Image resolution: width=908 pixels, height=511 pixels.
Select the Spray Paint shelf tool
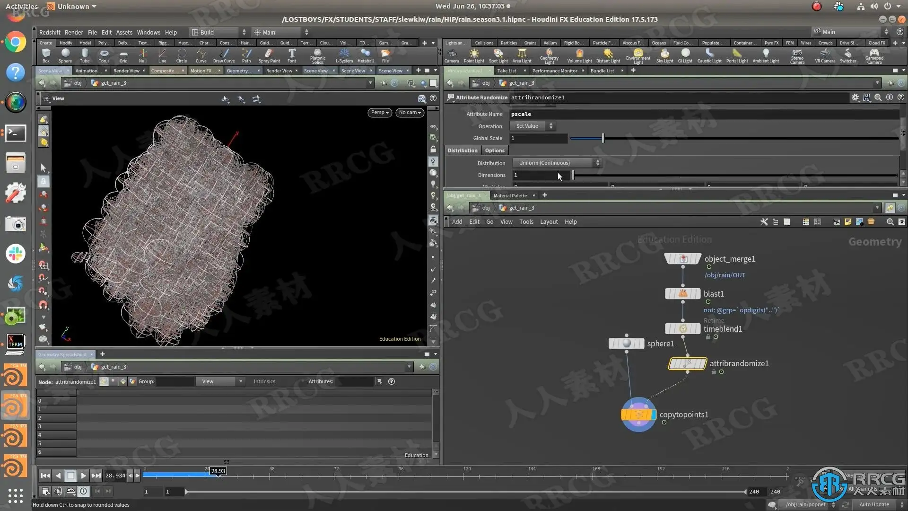pos(269,55)
